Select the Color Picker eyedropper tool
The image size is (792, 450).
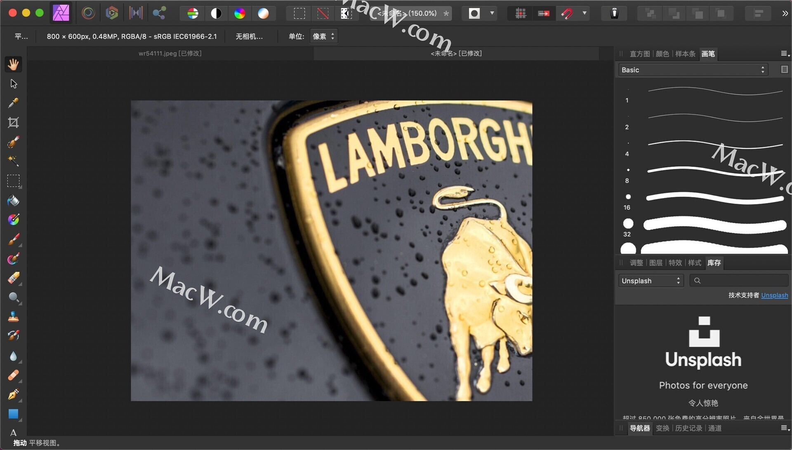(13, 103)
